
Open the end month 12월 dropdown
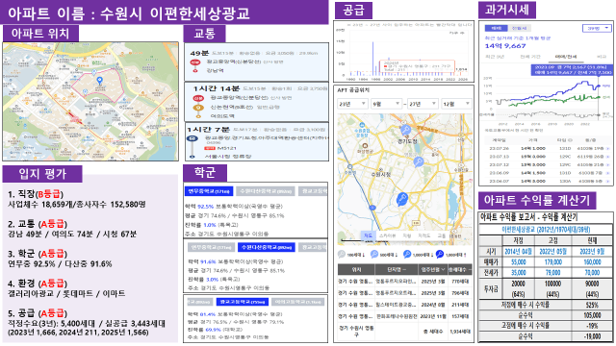point(456,104)
